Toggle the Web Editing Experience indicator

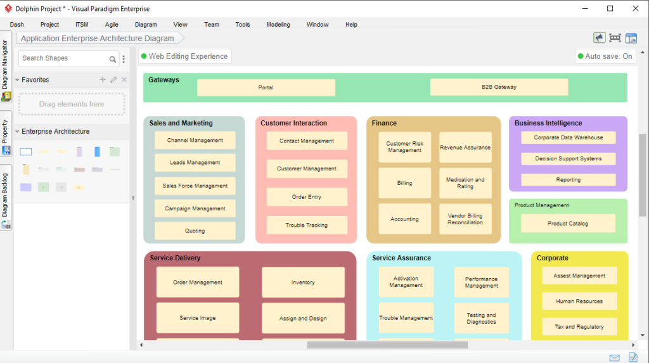coord(184,56)
